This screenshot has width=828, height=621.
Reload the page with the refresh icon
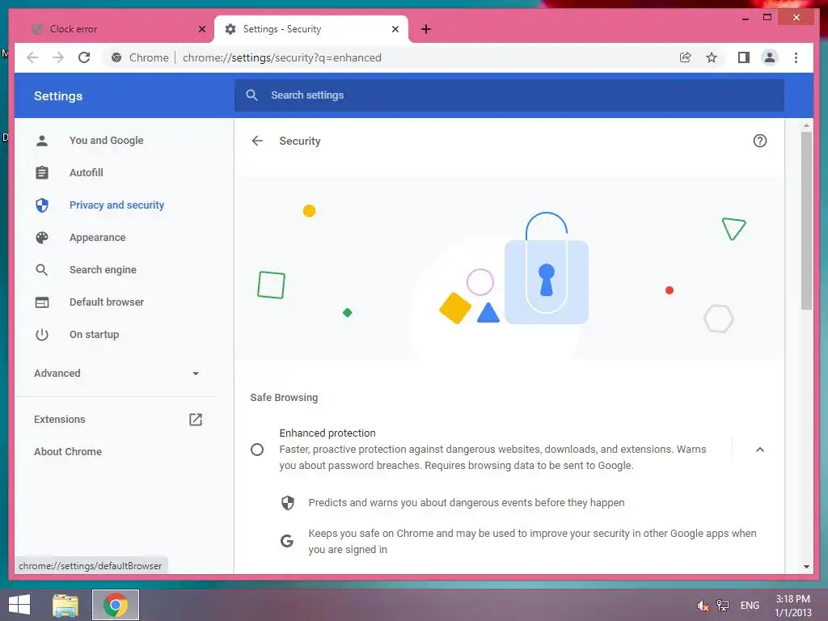click(84, 57)
